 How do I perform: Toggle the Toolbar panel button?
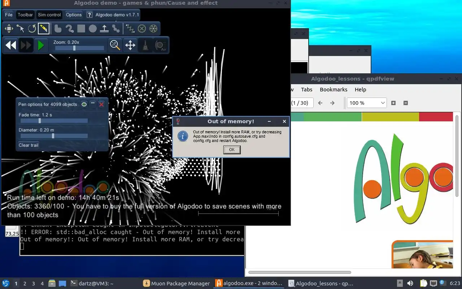[25, 15]
